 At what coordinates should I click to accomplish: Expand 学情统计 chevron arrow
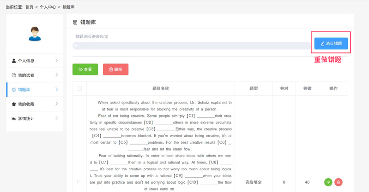point(56,118)
